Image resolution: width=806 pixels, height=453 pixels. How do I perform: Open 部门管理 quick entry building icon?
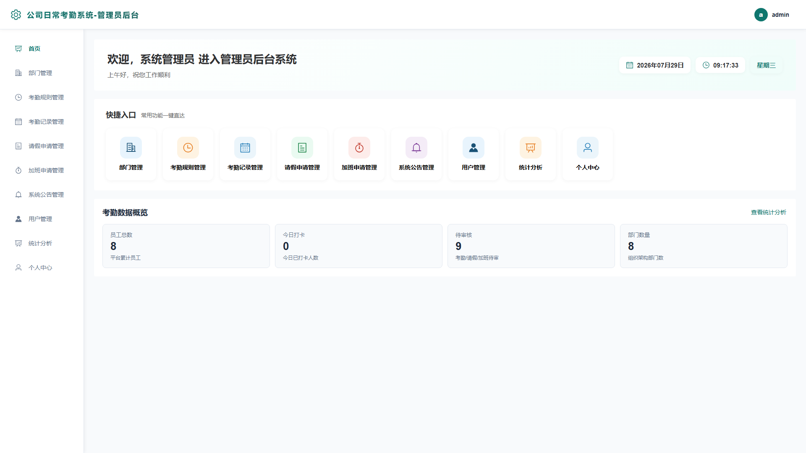(131, 148)
